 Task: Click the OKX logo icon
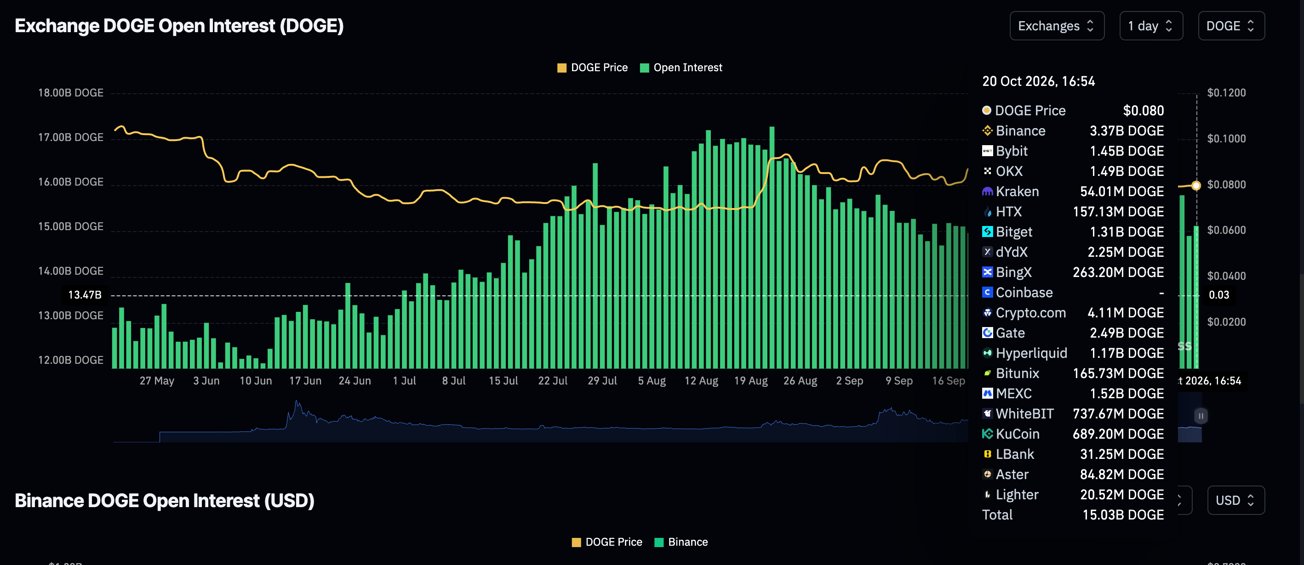tap(987, 171)
